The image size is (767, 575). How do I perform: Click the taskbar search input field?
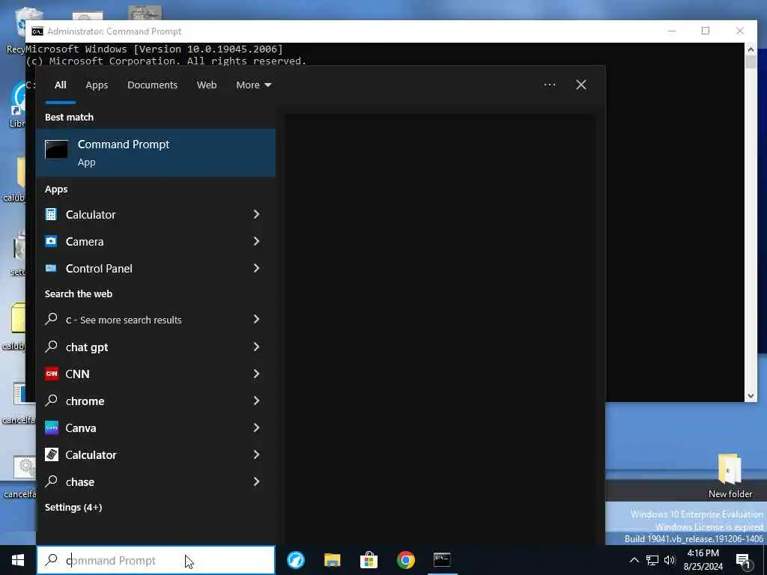(156, 560)
